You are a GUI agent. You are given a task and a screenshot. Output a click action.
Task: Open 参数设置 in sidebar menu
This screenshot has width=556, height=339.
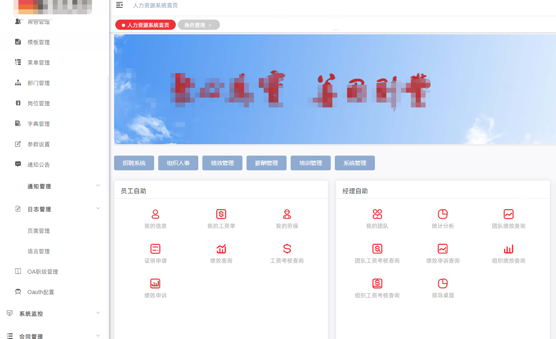[39, 144]
